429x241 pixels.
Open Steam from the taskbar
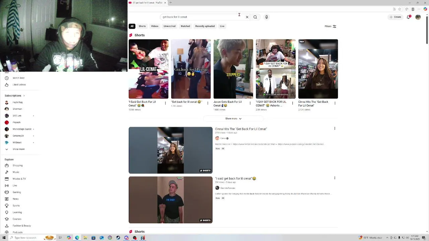(118, 238)
